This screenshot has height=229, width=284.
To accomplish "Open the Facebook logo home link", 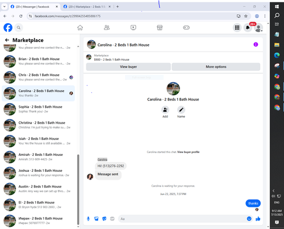I will click(x=8, y=28).
